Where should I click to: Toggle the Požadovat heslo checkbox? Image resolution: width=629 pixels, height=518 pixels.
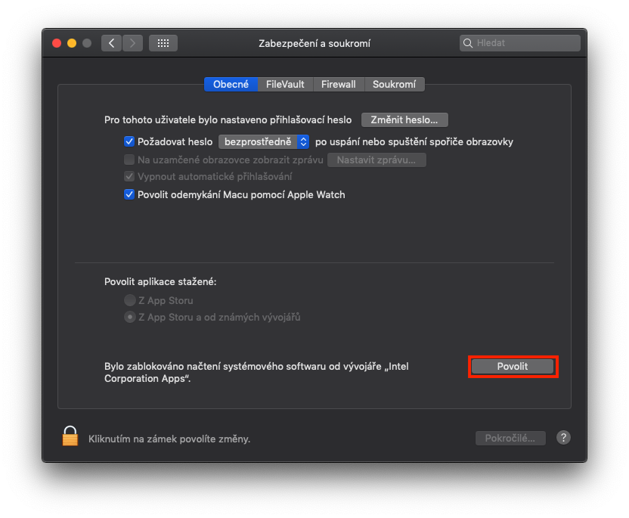coord(129,141)
